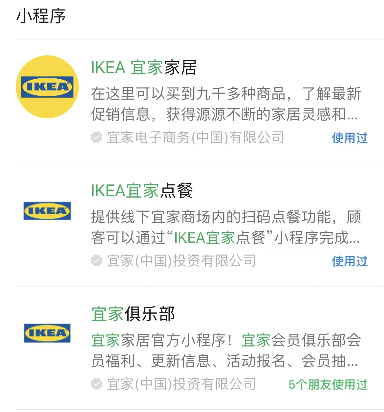
Task: Tap 使用过 label for IKEA 宜家家居
Action: [x=350, y=138]
